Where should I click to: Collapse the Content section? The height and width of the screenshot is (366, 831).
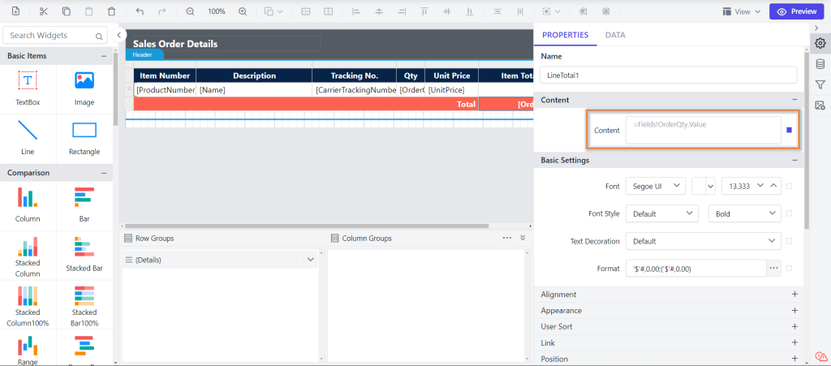pos(794,100)
